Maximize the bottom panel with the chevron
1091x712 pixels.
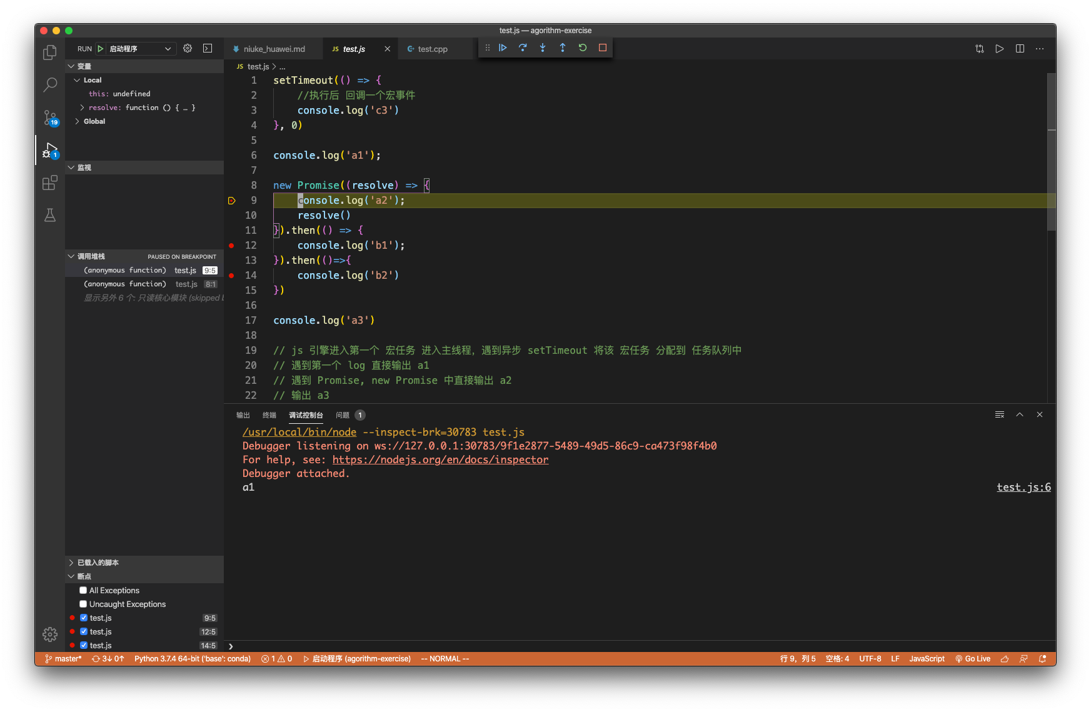1020,414
